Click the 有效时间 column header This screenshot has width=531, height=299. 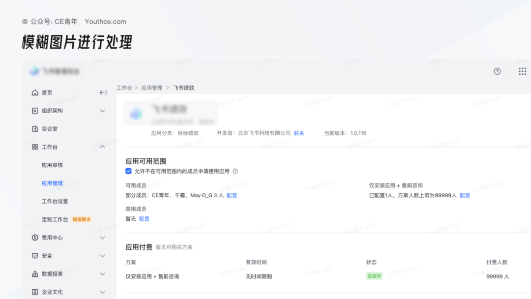pyautogui.click(x=256, y=262)
